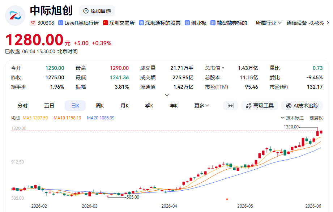The height and width of the screenshot is (212, 333).
Task: Switch to the 月K chart tab
Action: click(x=124, y=106)
